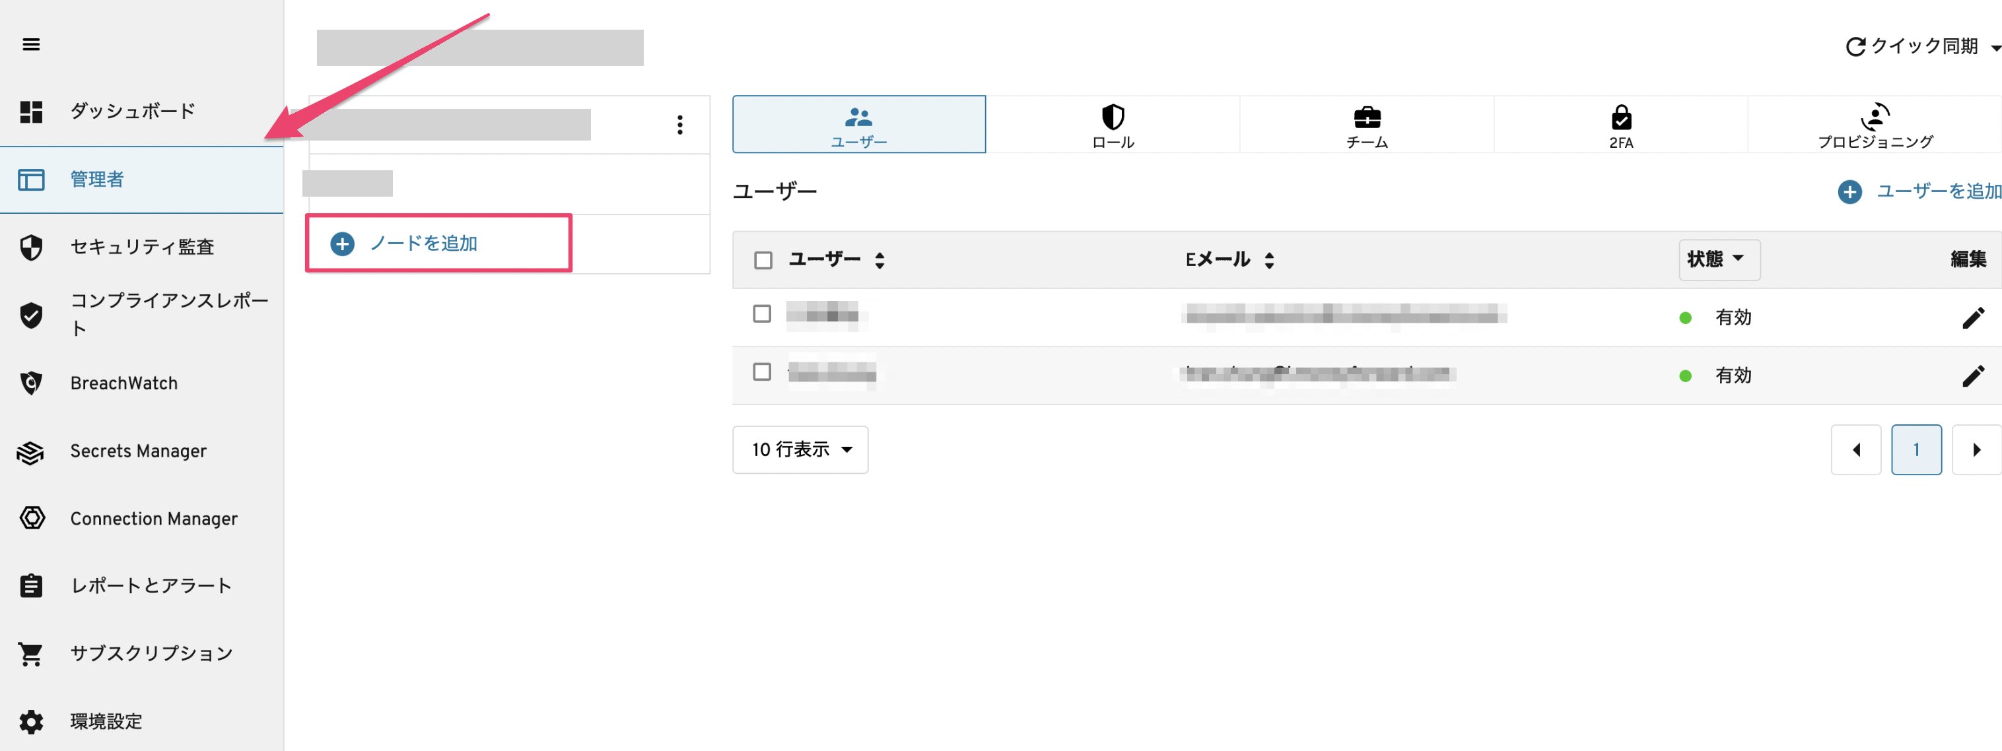Click the ノードを追加 link

click(423, 244)
